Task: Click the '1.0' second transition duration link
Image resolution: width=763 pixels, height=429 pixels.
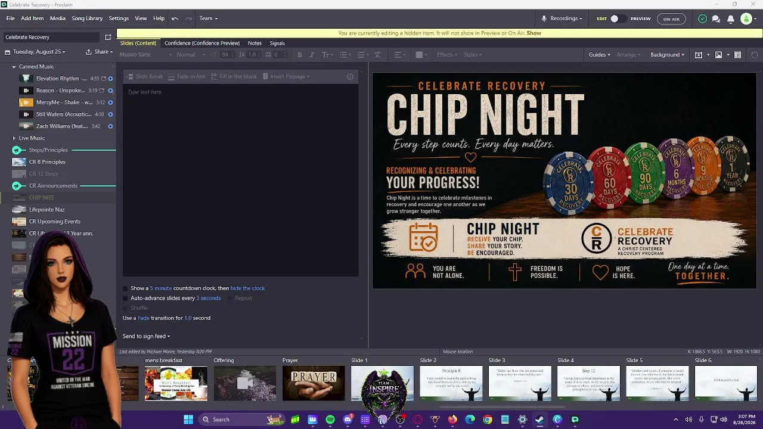Action: [188, 318]
